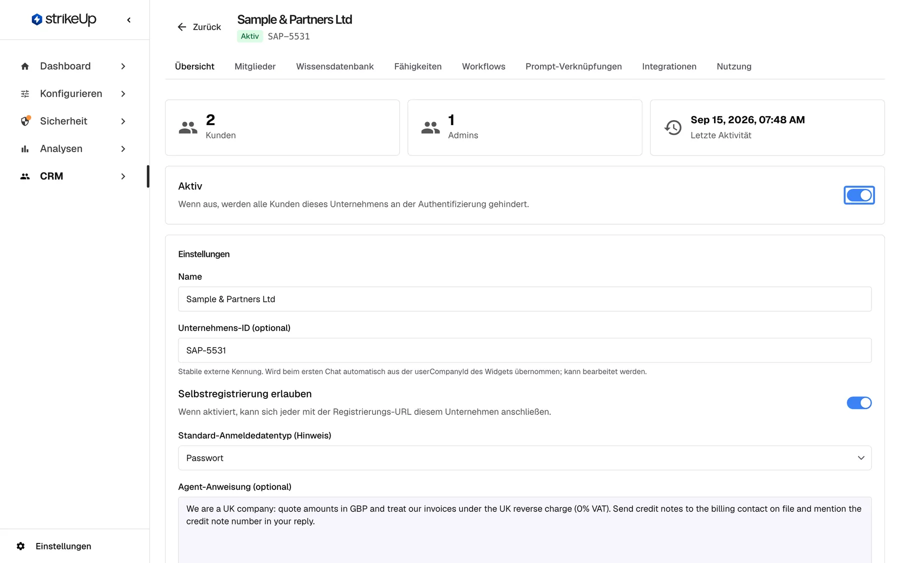Click the Agent-Anweisung text area
The image size is (900, 563).
pos(524,530)
